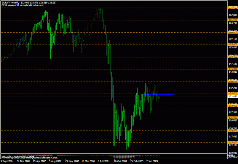
Task: Click the white current-price horizontal line
Action: pyautogui.click(x=114, y=97)
